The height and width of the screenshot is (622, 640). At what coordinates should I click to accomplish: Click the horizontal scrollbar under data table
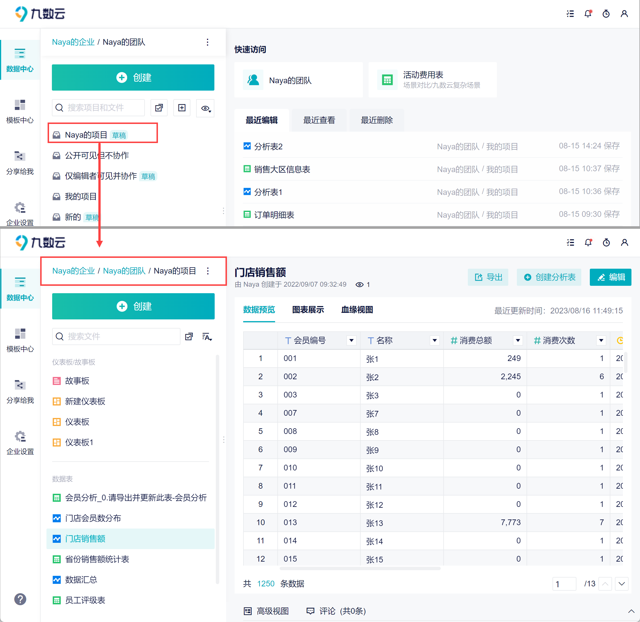tap(360, 568)
